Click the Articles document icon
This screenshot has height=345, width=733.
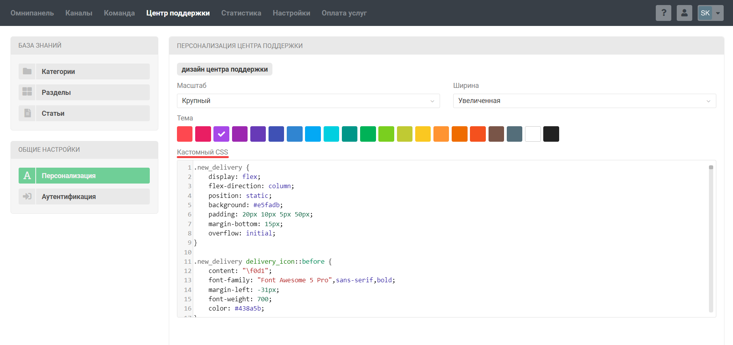tap(27, 113)
